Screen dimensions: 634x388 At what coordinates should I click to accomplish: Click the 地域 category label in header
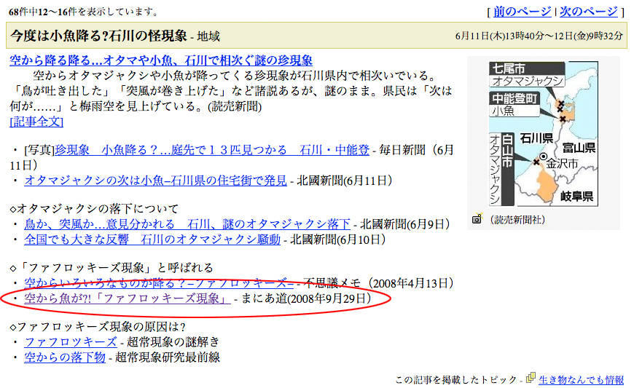pyautogui.click(x=208, y=36)
